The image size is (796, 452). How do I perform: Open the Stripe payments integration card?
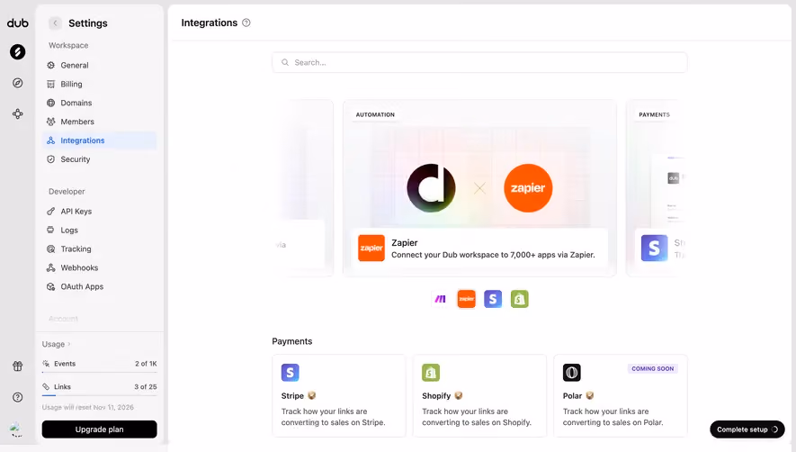339,395
